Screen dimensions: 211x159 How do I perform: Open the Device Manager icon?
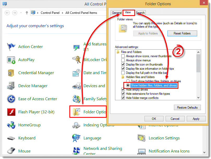click(11, 86)
